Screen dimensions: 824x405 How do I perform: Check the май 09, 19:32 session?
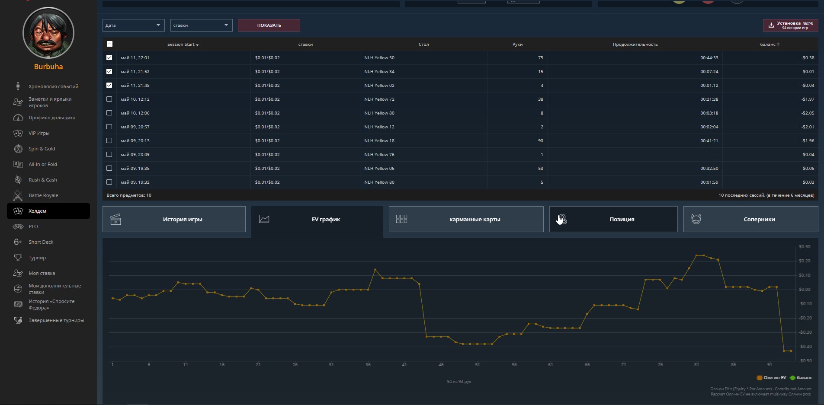tap(109, 182)
